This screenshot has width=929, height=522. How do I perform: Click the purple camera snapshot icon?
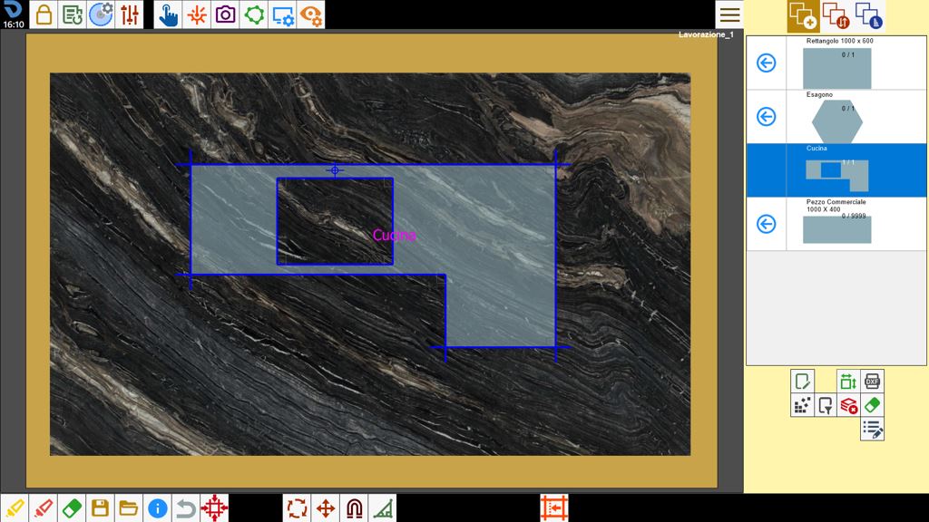coord(226,14)
